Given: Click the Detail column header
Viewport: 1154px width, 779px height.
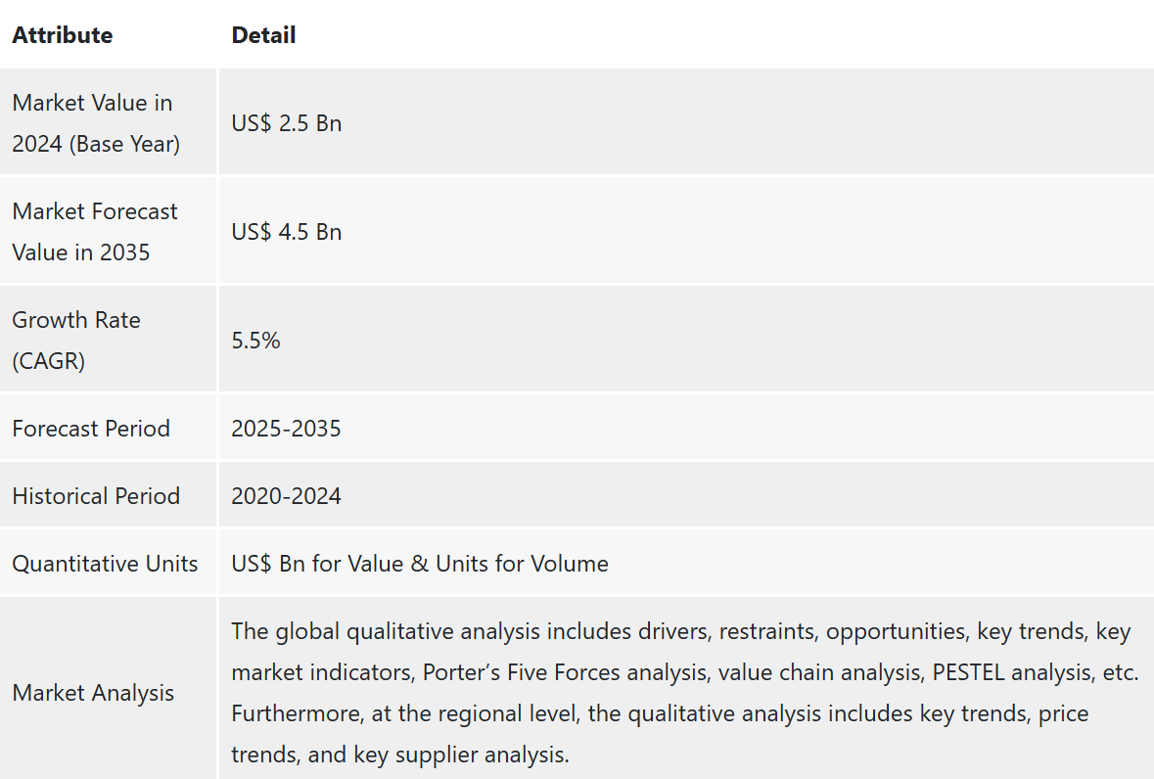Looking at the screenshot, I should (263, 35).
